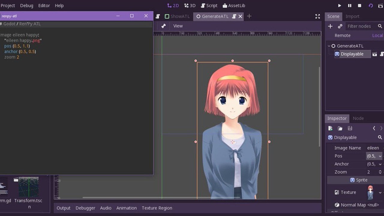Viewport: 384px width, 216px height.
Task: Close the GenerateATL scene tab
Action: coord(240,16)
